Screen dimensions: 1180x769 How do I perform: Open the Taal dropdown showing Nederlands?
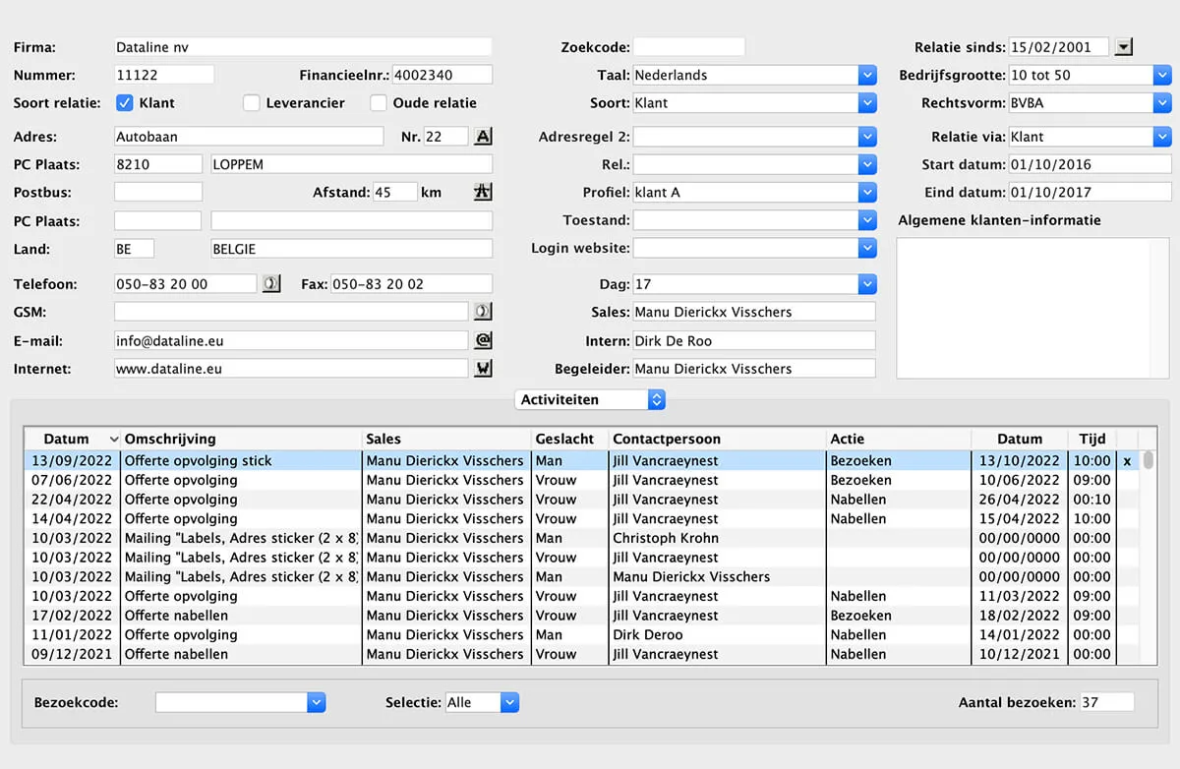[866, 75]
